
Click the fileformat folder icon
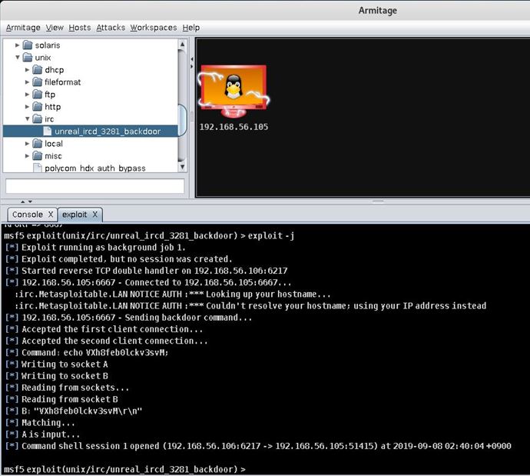click(37, 82)
